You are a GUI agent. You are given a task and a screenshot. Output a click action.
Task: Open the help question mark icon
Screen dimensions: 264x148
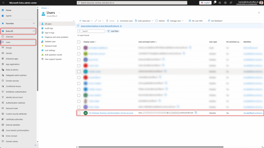click(x=225, y=3)
